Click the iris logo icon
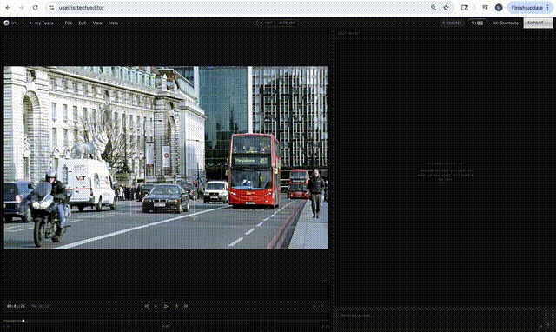Viewport: 556px width, 332px height. click(x=6, y=23)
